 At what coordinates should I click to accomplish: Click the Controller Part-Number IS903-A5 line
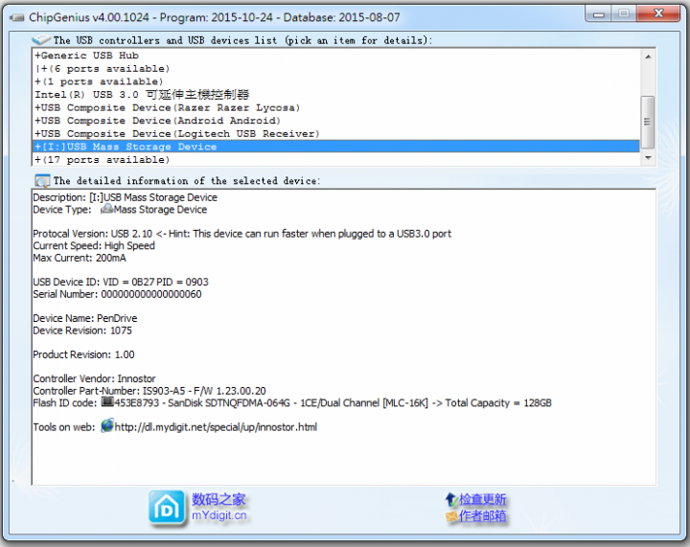pos(149,391)
